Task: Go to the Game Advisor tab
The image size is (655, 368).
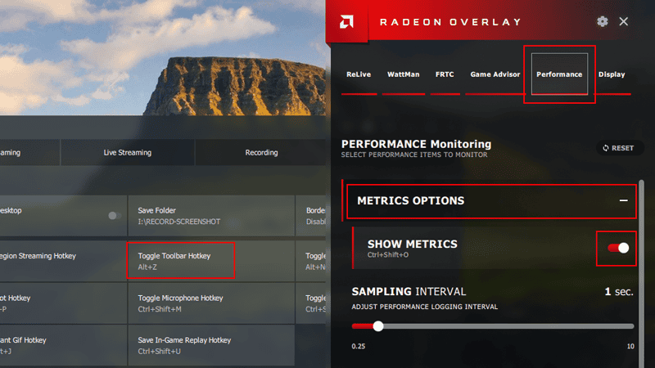Action: pos(495,74)
